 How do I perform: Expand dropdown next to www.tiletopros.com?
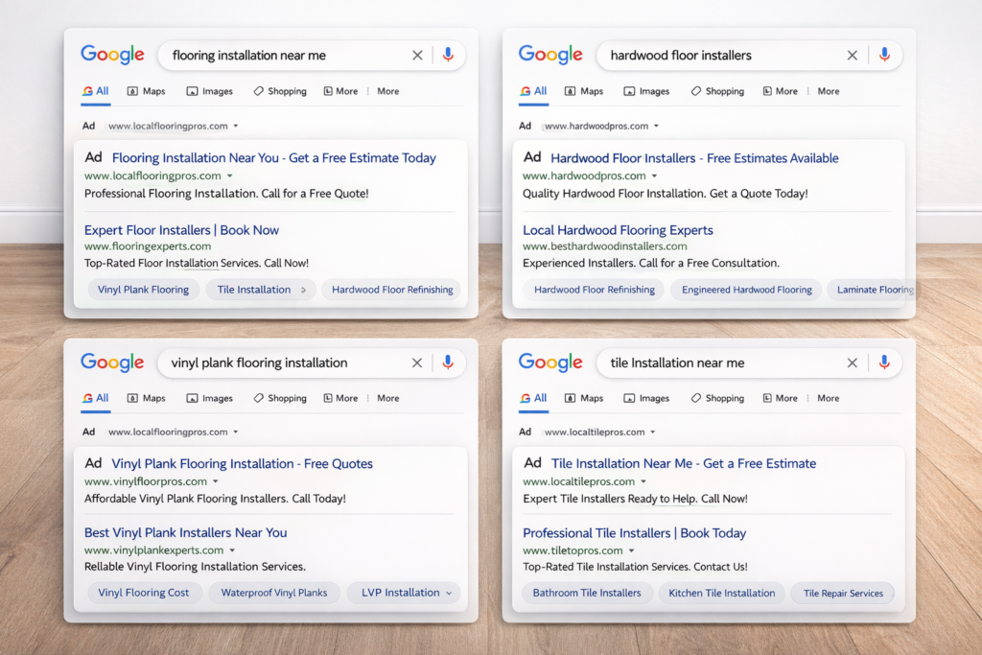[631, 551]
